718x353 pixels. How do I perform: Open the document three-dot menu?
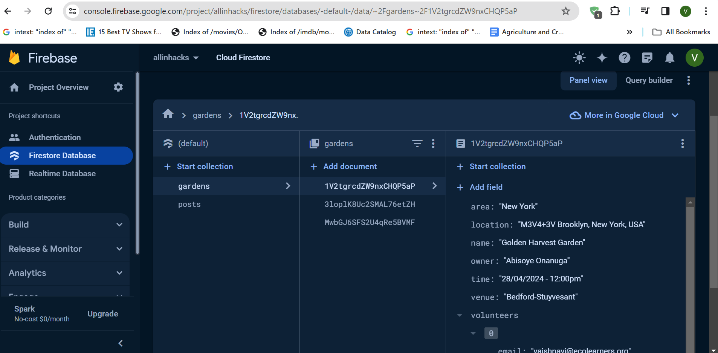[x=683, y=144]
